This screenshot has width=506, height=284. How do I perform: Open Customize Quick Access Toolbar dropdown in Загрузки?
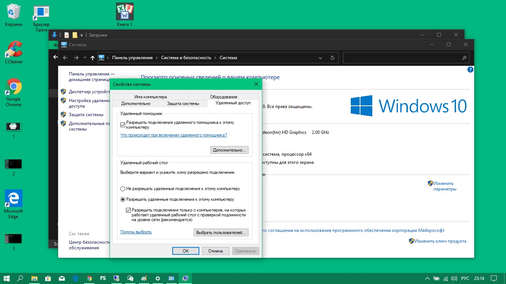81,35
